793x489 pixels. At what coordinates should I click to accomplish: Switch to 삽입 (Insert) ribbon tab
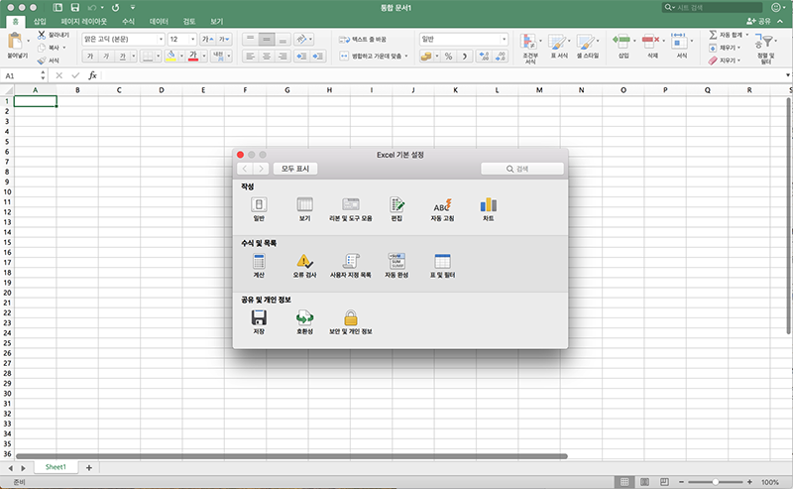coord(40,21)
